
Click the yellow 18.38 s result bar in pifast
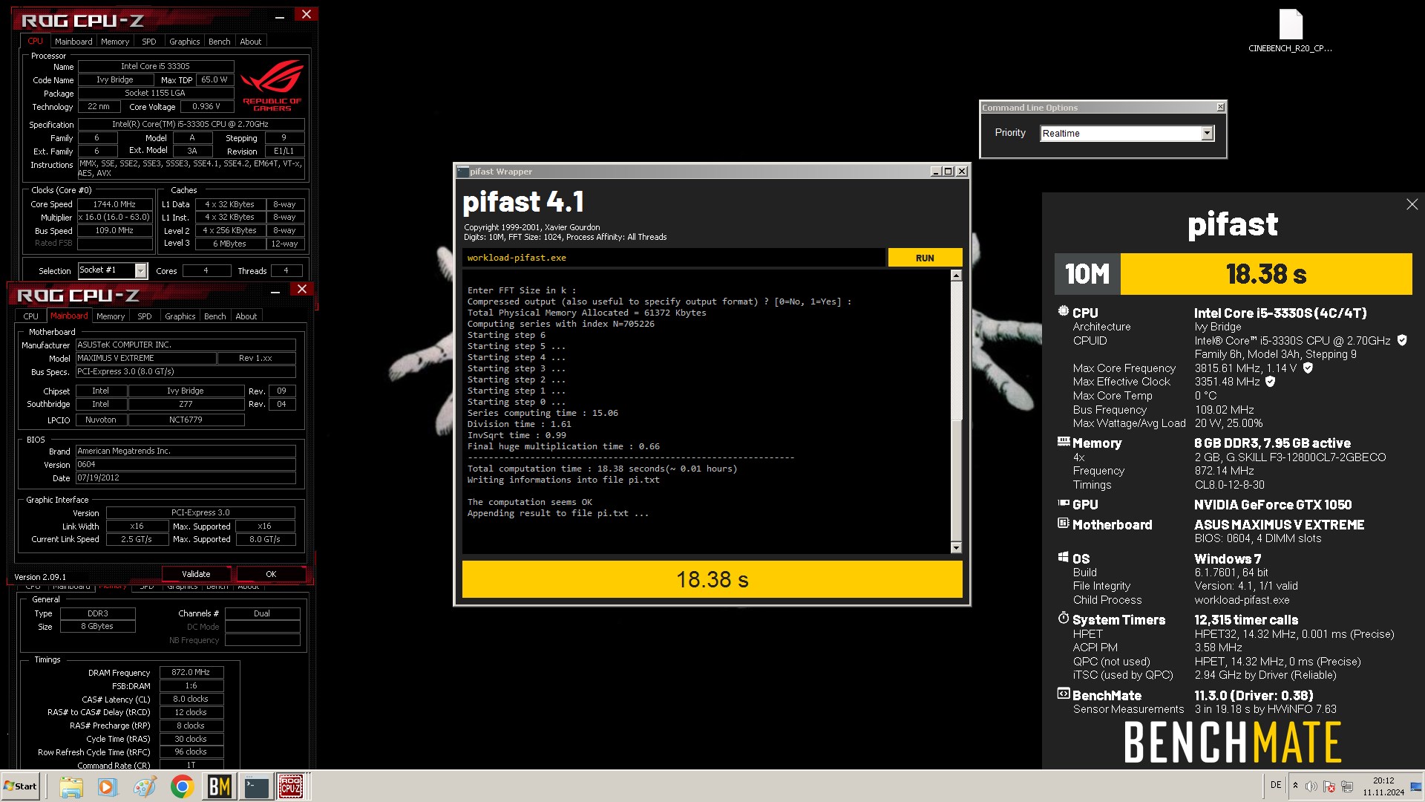click(x=712, y=579)
